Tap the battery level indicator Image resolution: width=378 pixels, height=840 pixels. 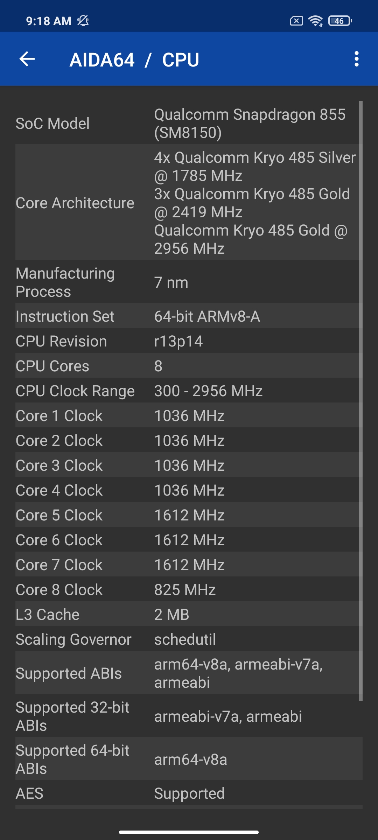click(x=340, y=21)
